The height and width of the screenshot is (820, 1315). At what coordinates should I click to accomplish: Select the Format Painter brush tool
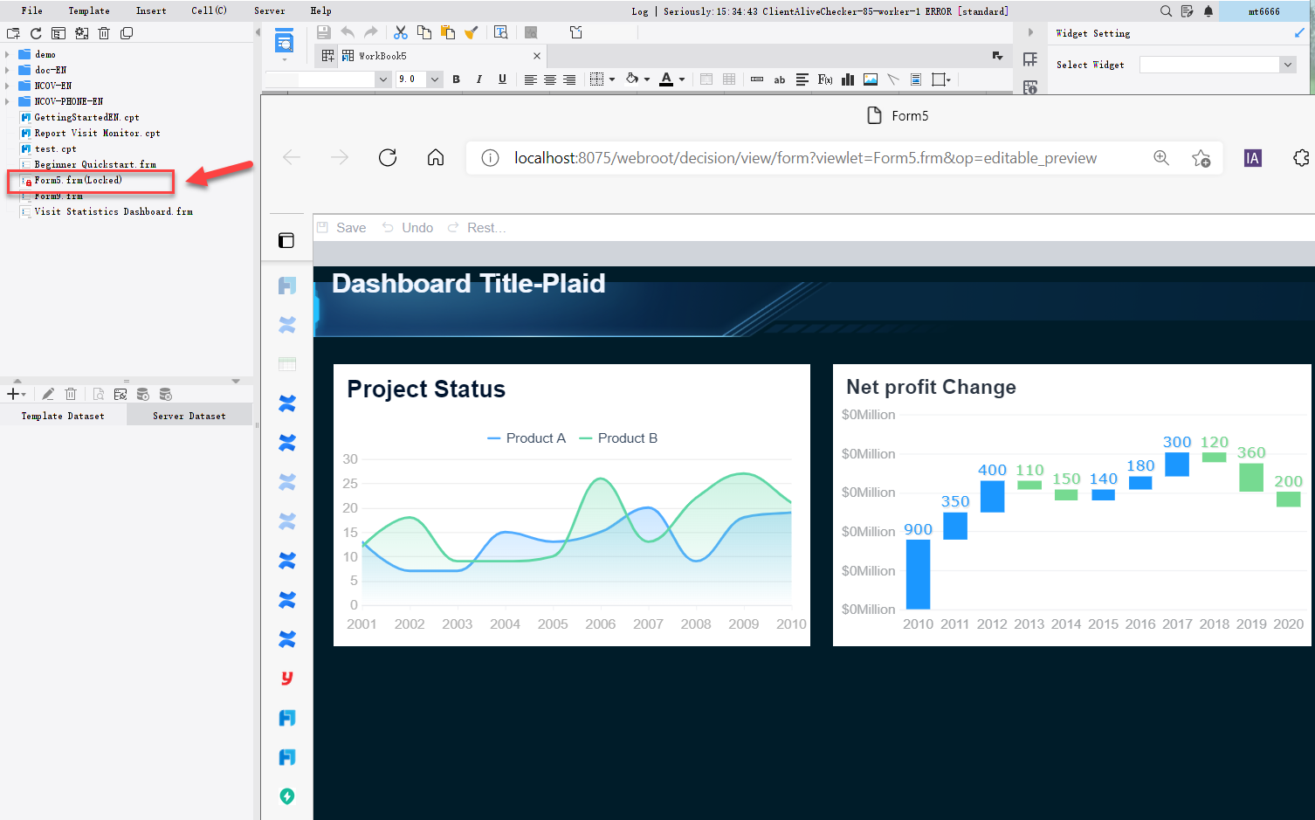tap(472, 31)
